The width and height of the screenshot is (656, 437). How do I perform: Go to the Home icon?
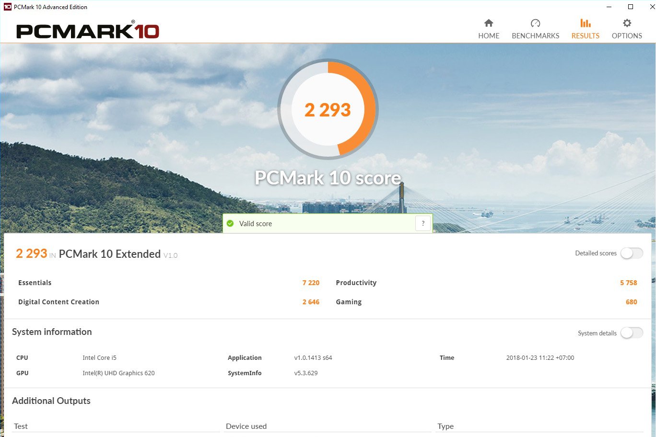(489, 23)
